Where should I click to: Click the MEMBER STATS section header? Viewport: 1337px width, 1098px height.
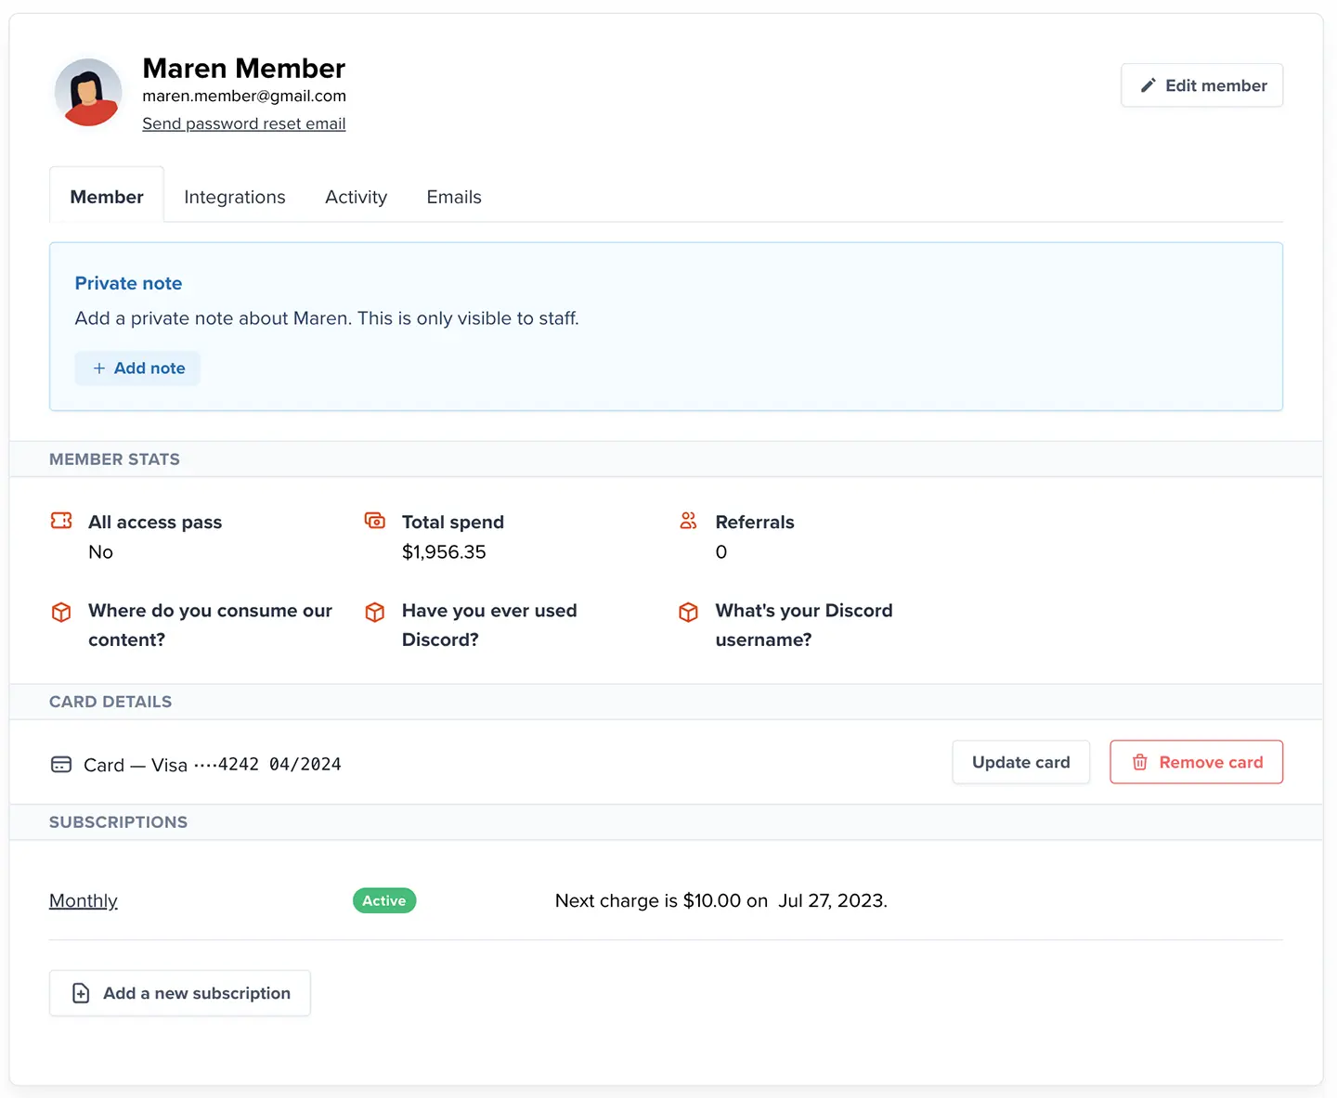tap(114, 459)
